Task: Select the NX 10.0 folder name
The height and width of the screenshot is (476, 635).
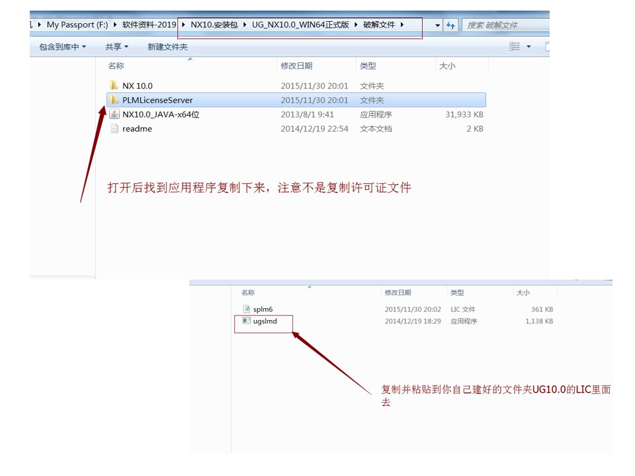Action: [138, 86]
